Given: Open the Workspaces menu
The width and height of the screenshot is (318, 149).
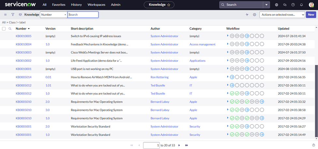Looking at the screenshot, I should click(97, 5).
